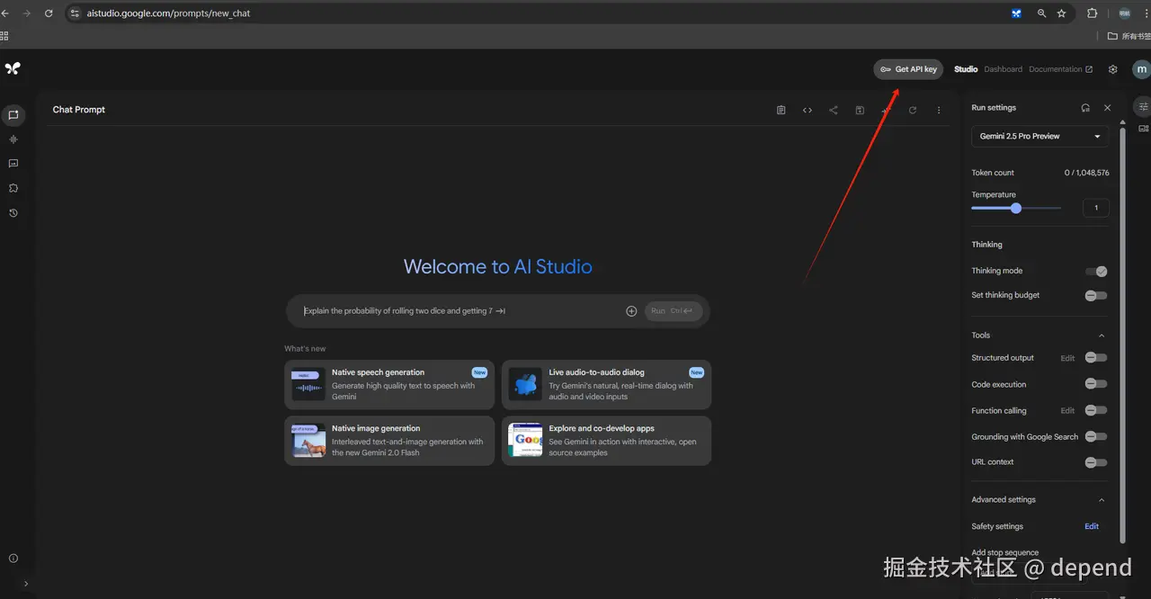The image size is (1151, 599).
Task: Click the info icon at sidebar bottom
Action: 13,559
